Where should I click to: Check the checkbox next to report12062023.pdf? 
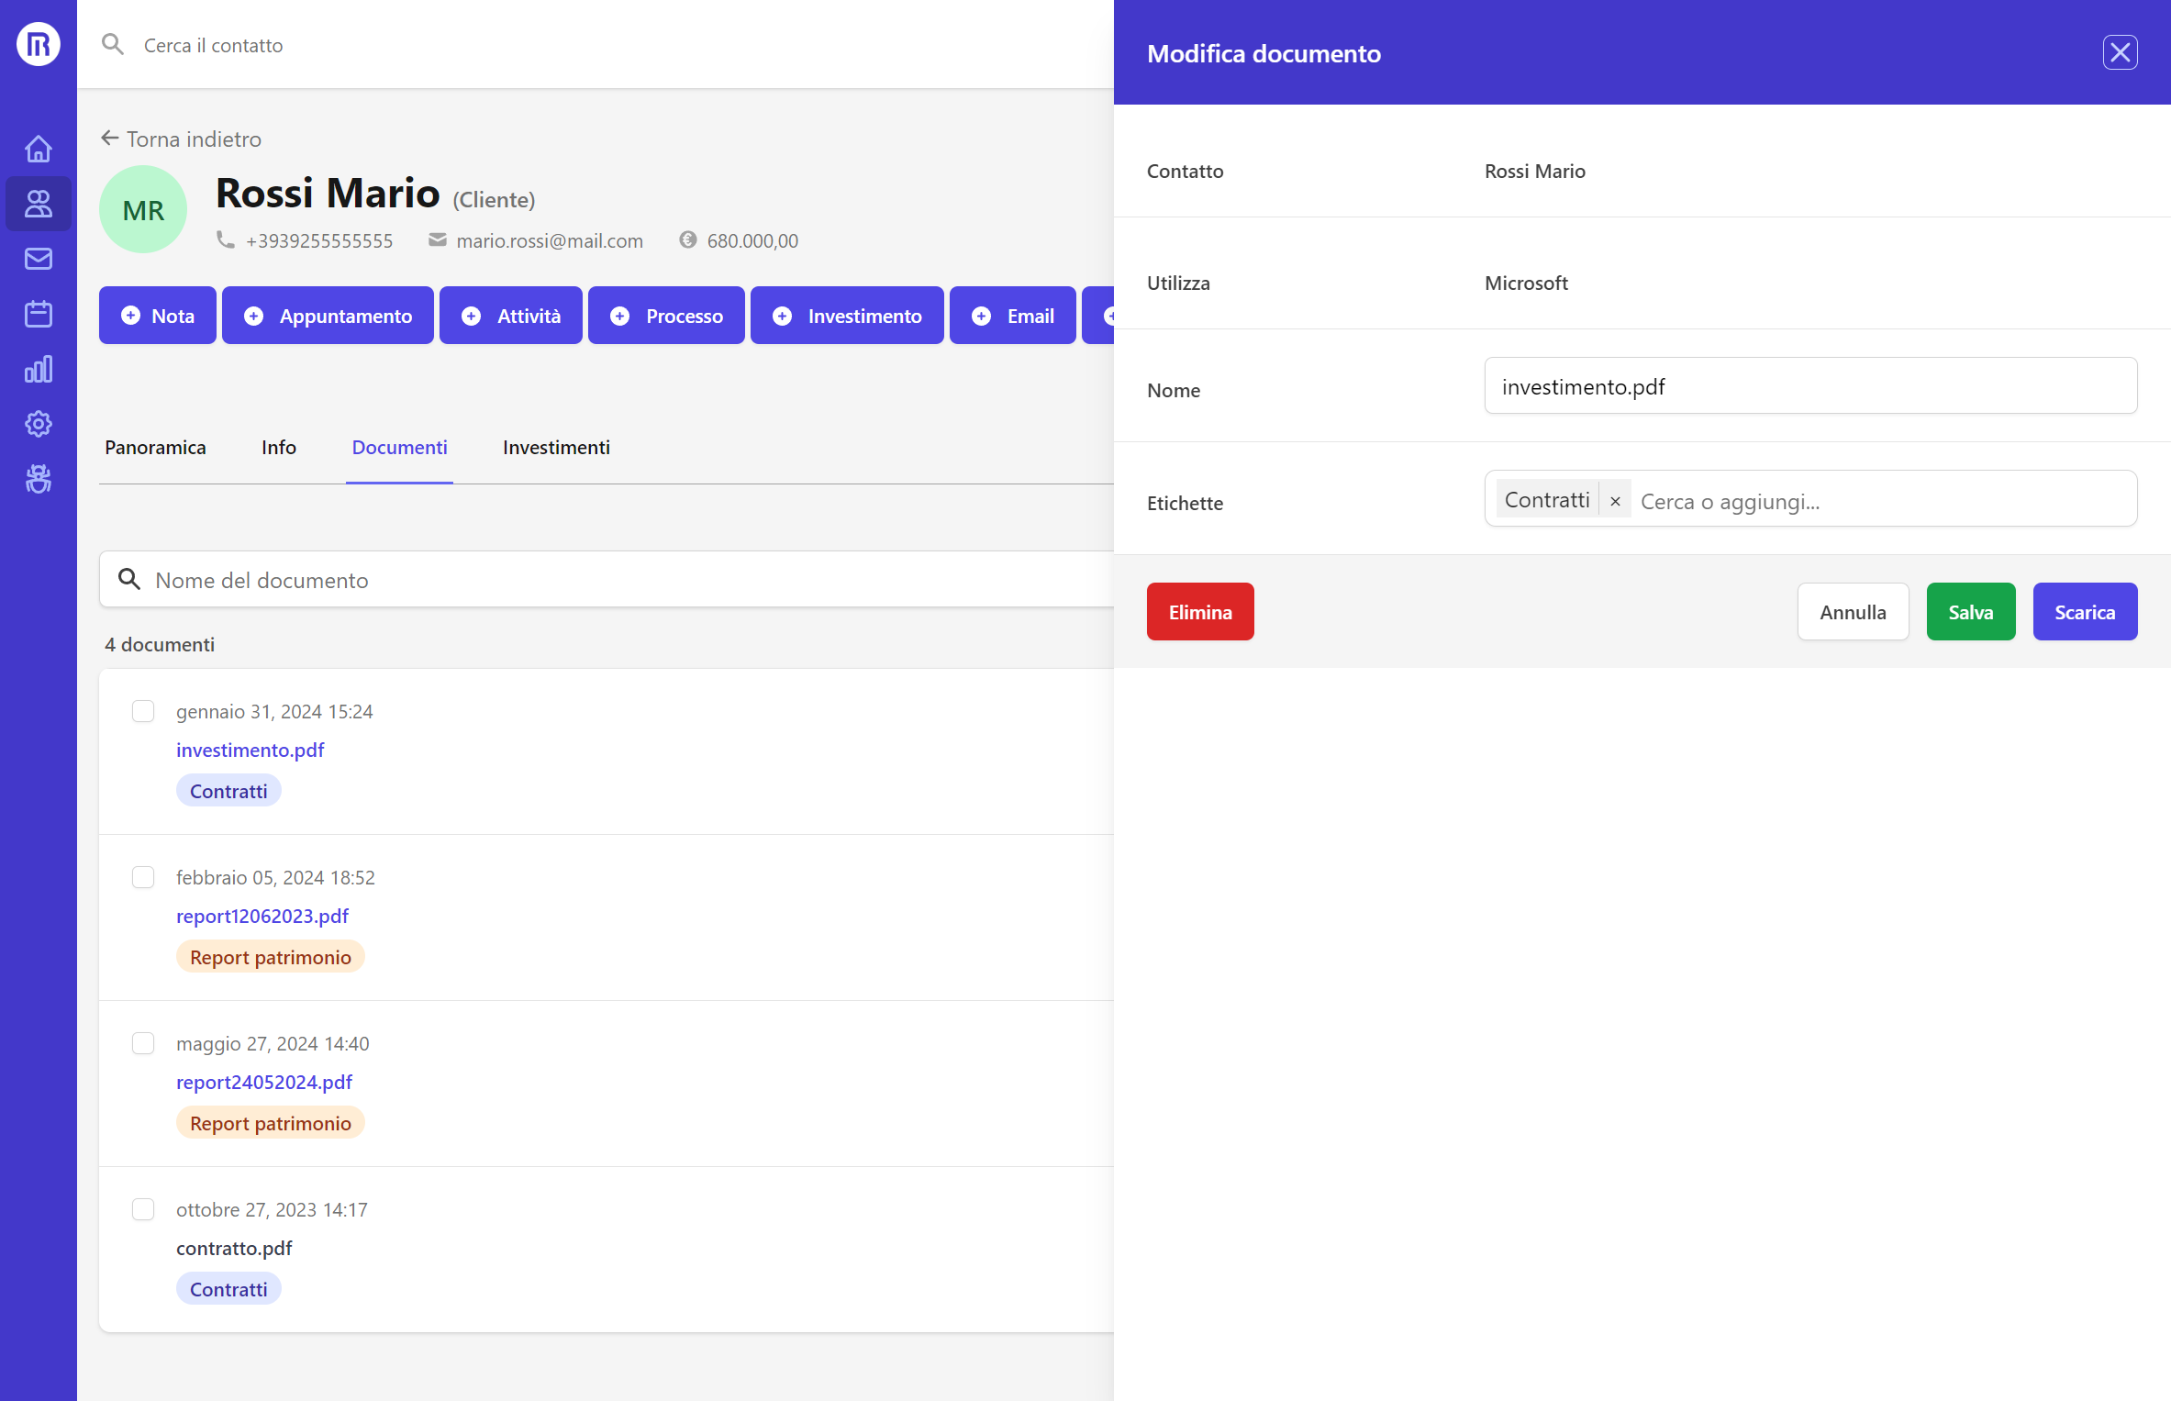(143, 876)
